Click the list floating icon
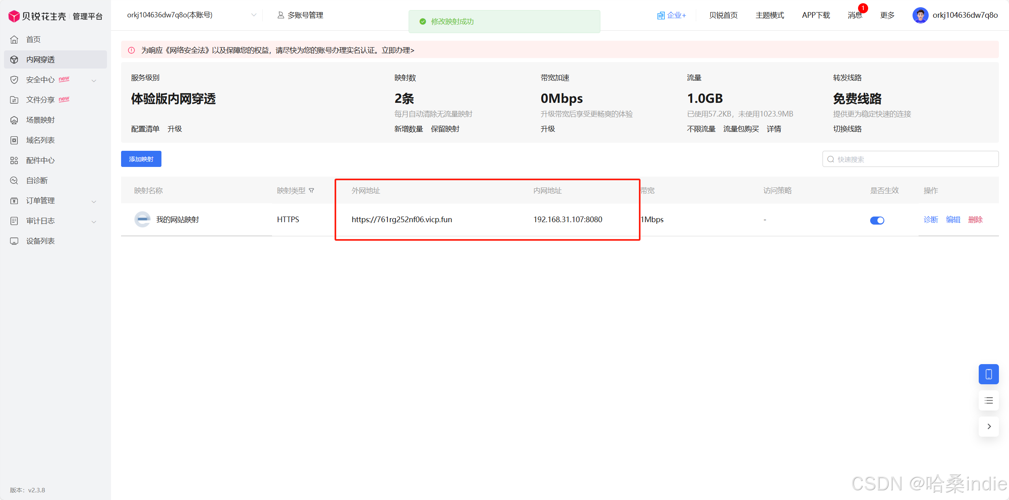This screenshot has height=500, width=1009. point(988,400)
